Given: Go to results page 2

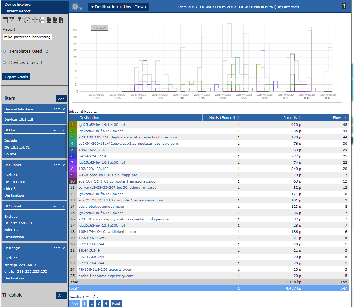Looking at the screenshot, I should (x=92, y=304).
